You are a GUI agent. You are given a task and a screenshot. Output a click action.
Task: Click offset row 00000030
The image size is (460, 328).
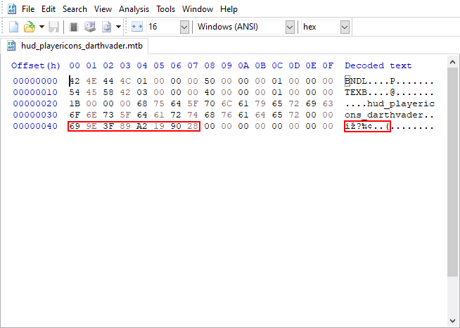coord(35,115)
